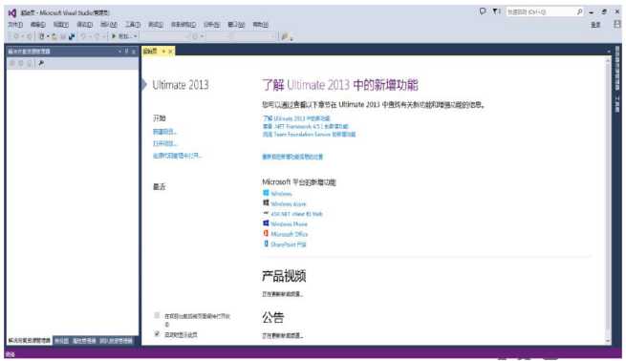The width and height of the screenshot is (626, 361).
Task: Click the Solution Explorer properties wrench icon
Action: point(41,63)
